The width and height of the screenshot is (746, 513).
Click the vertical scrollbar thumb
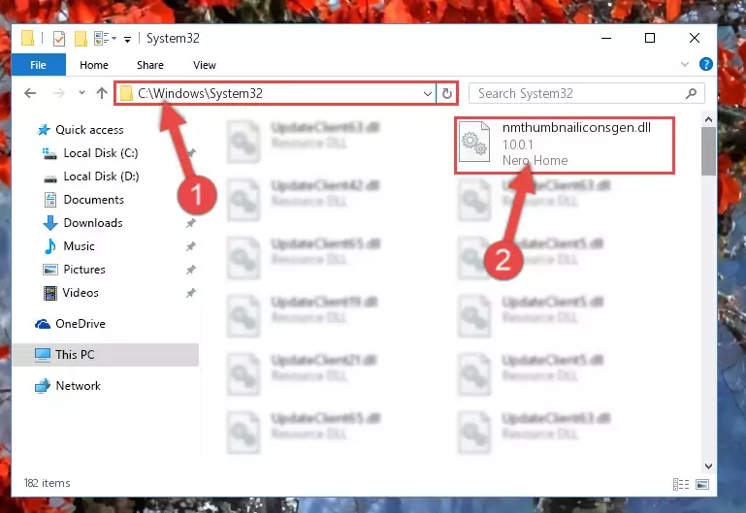pyautogui.click(x=708, y=151)
